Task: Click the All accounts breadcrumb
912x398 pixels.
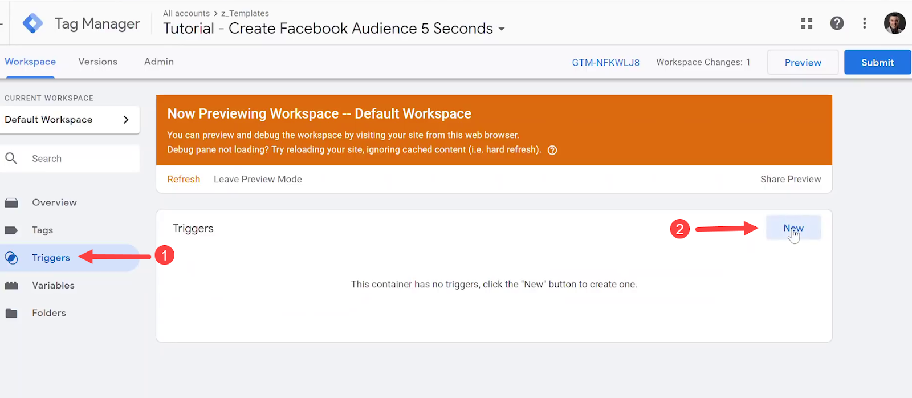Action: click(186, 13)
